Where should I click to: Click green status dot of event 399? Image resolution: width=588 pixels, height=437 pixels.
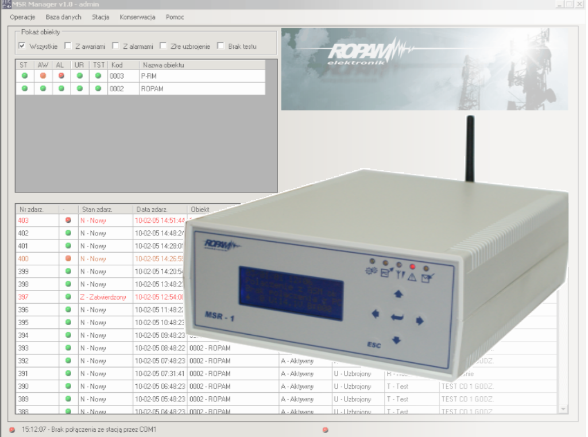(68, 271)
